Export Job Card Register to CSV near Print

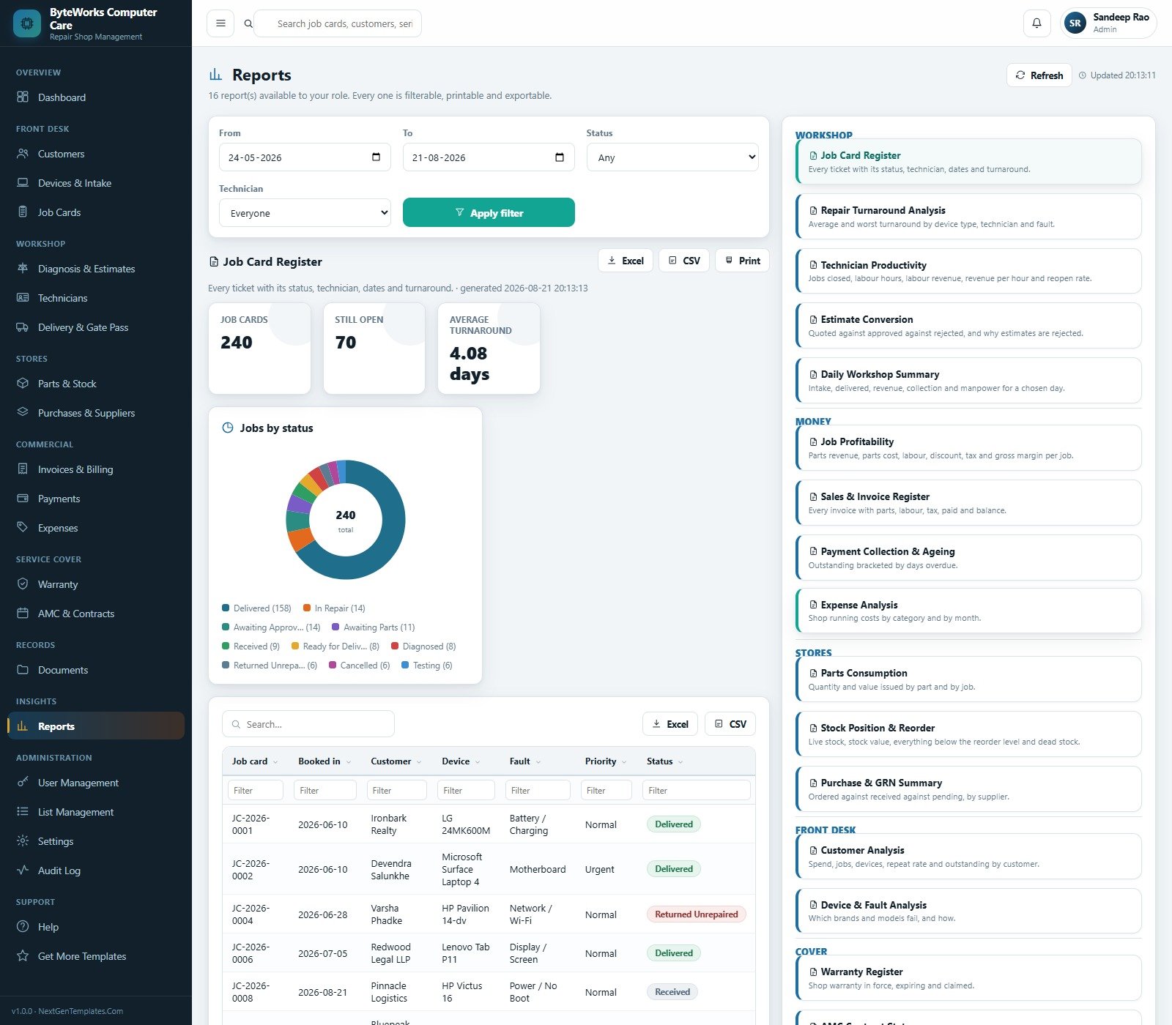pos(684,261)
